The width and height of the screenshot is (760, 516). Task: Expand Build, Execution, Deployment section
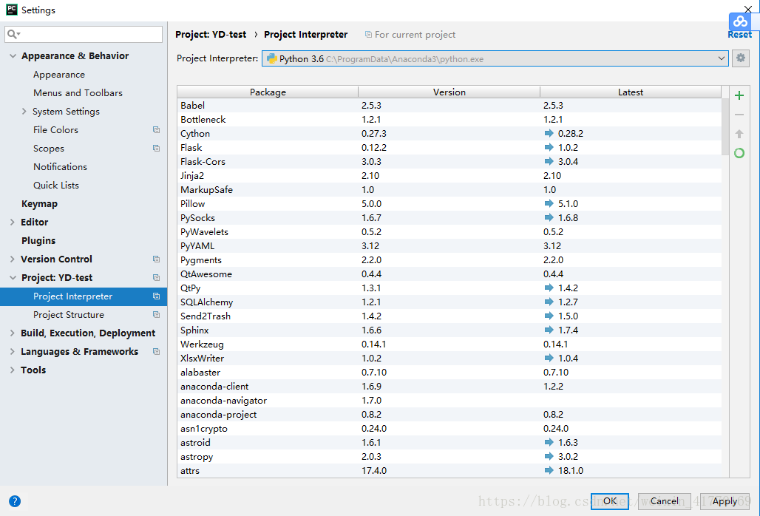pyautogui.click(x=13, y=333)
